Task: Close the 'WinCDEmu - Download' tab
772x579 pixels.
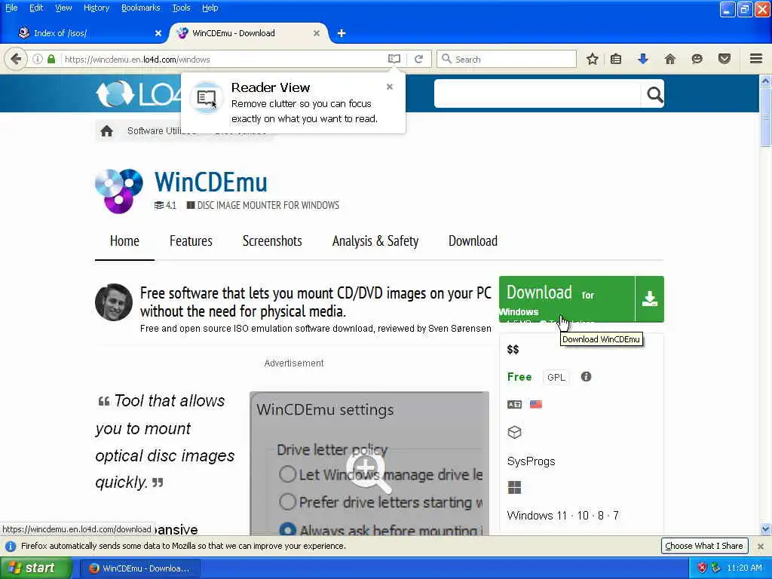Action: coord(317,33)
